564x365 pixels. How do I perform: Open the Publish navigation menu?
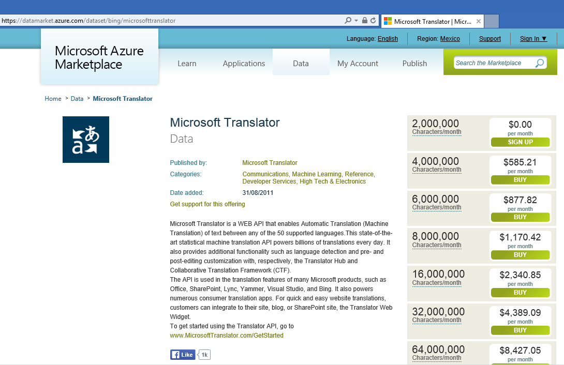(415, 63)
